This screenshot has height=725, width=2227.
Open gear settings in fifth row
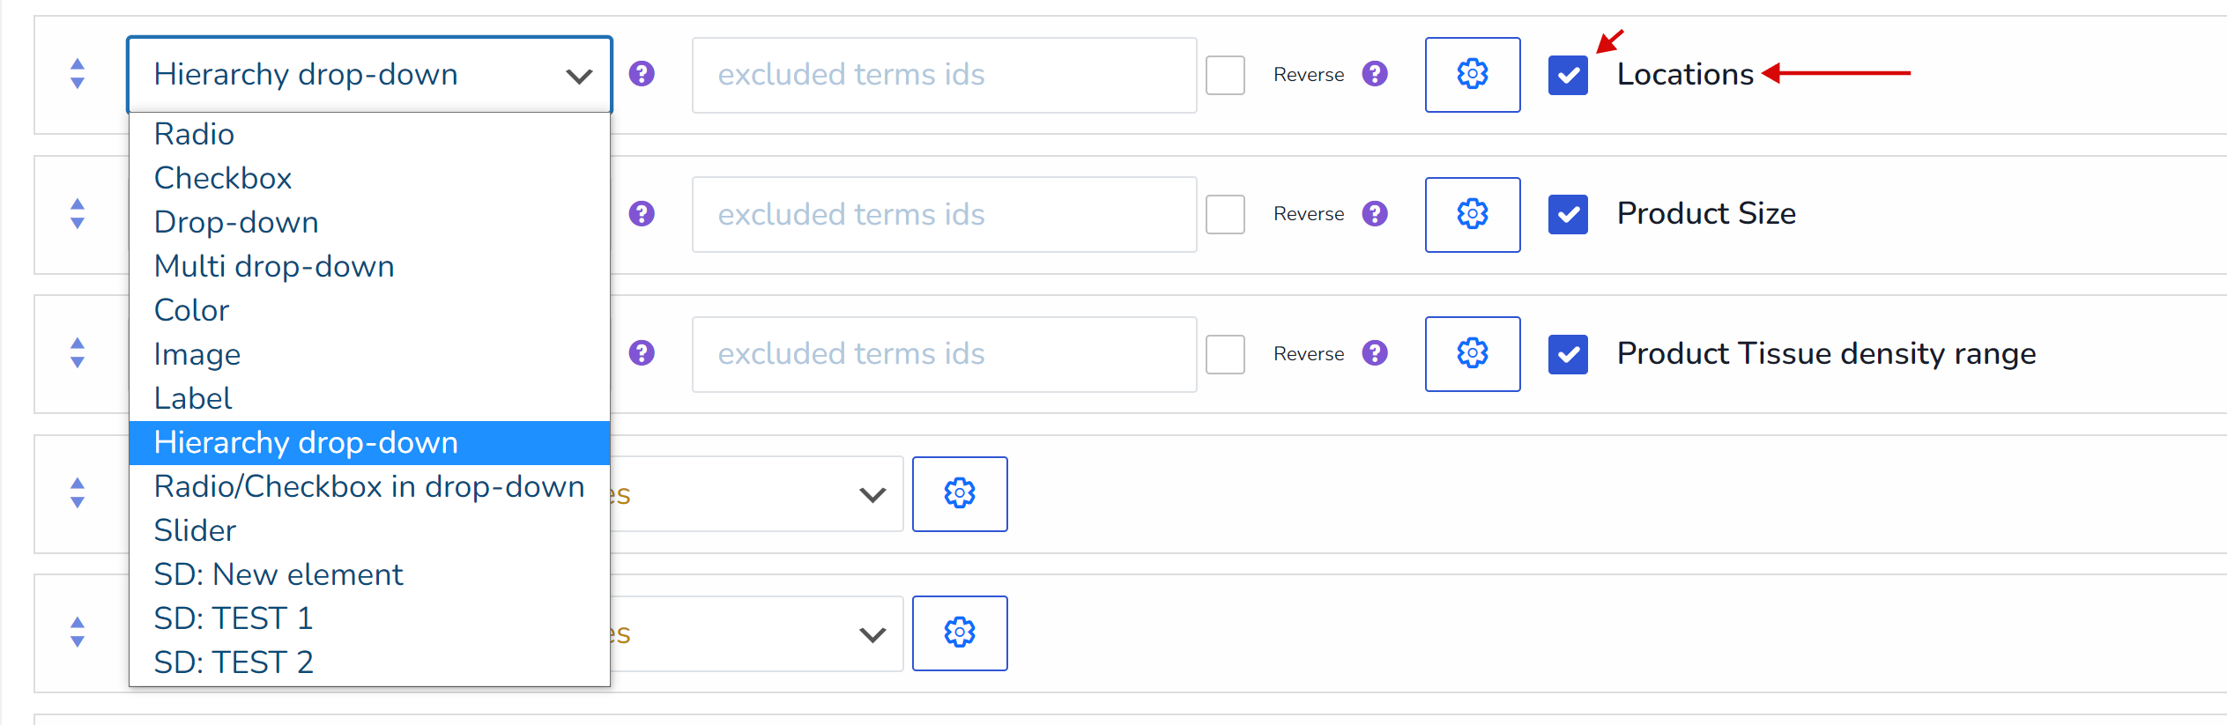[x=960, y=633]
